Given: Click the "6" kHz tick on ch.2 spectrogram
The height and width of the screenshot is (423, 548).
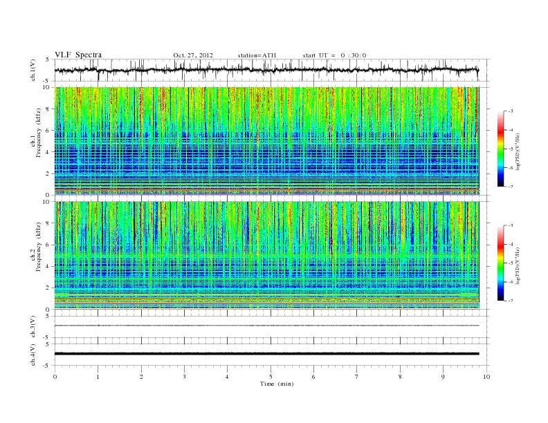Looking at the screenshot, I should point(48,245).
